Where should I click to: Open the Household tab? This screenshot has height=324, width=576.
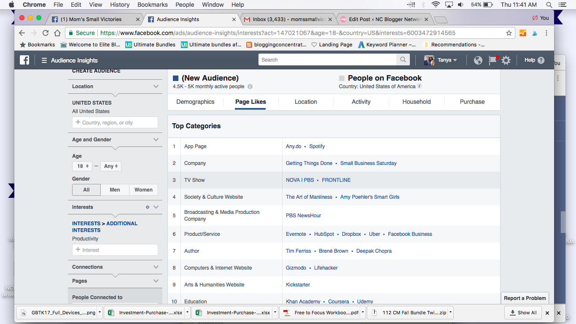[x=417, y=102]
